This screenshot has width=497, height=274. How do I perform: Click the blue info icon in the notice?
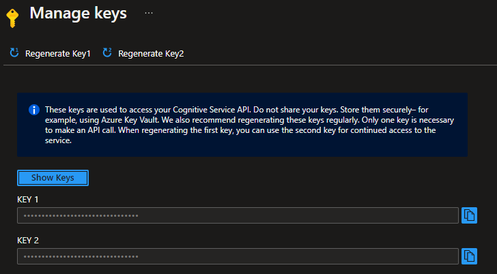pos(33,110)
